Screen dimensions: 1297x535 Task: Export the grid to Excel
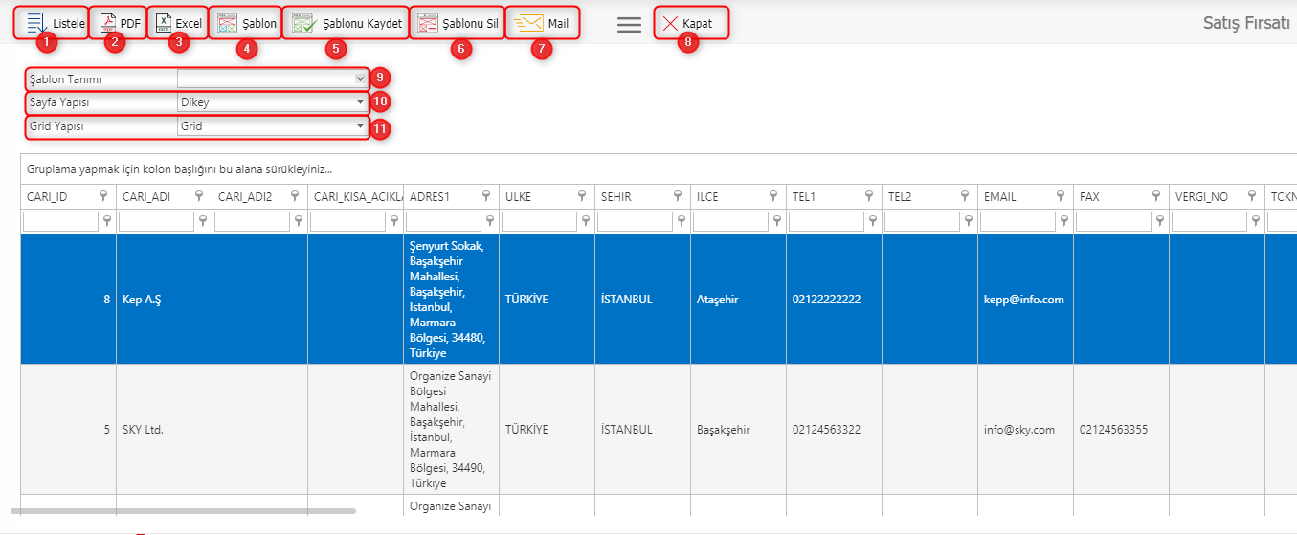(x=178, y=23)
